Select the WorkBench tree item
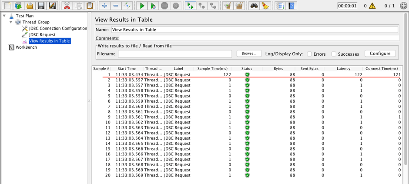Image resolution: width=409 pixels, height=184 pixels. [26, 47]
